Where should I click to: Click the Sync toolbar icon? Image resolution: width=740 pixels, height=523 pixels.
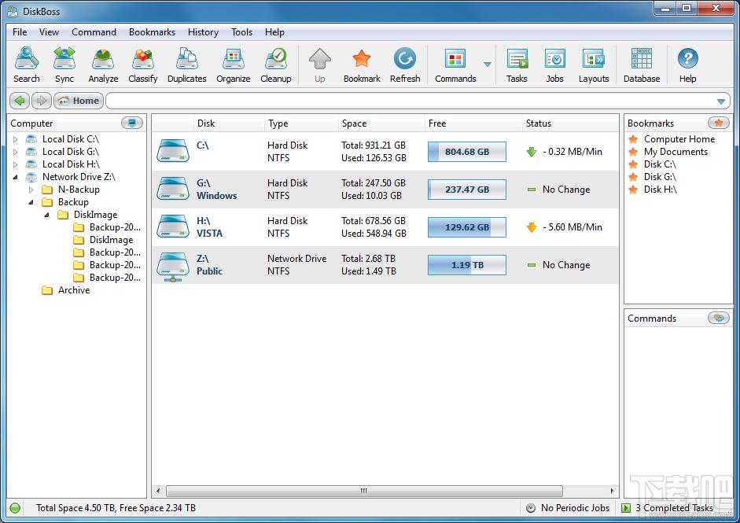pyautogui.click(x=64, y=64)
